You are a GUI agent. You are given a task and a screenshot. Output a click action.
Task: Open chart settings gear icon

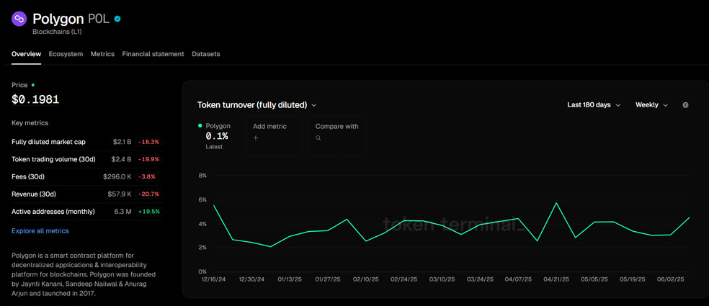685,105
